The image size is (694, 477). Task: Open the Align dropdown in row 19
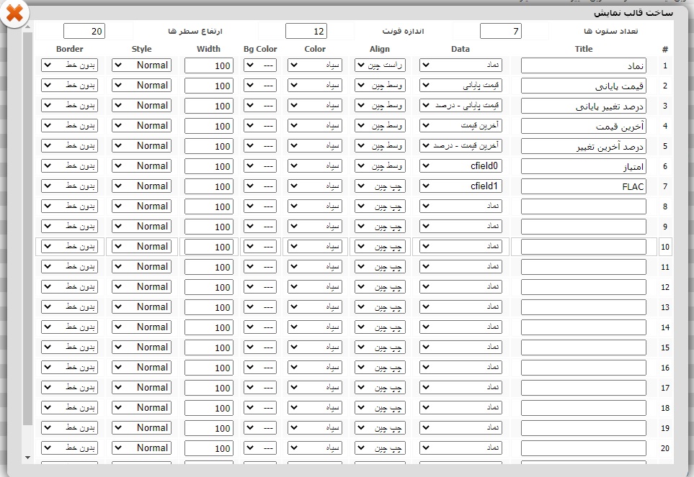[380, 428]
